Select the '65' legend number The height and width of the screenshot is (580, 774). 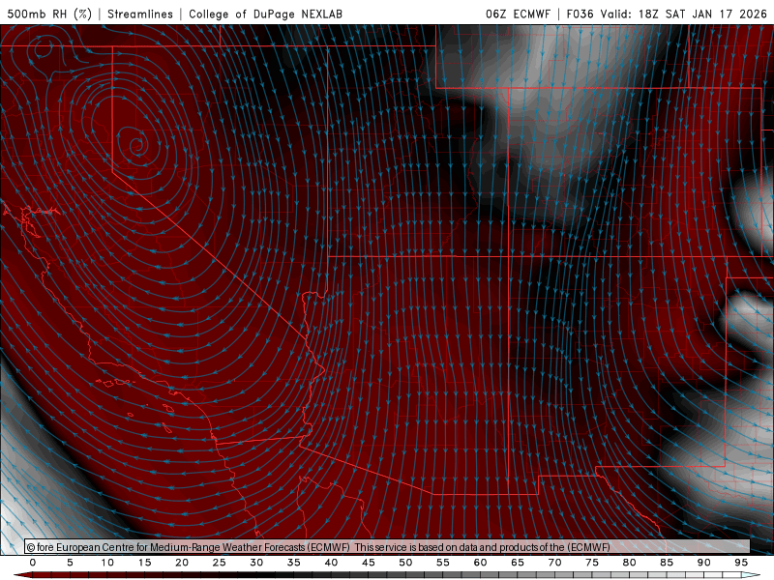(518, 563)
